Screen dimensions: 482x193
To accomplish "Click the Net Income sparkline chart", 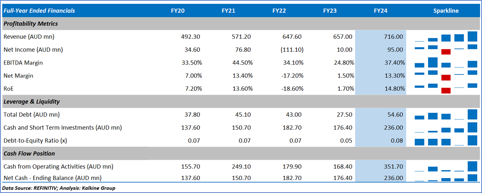I will click(x=446, y=50).
